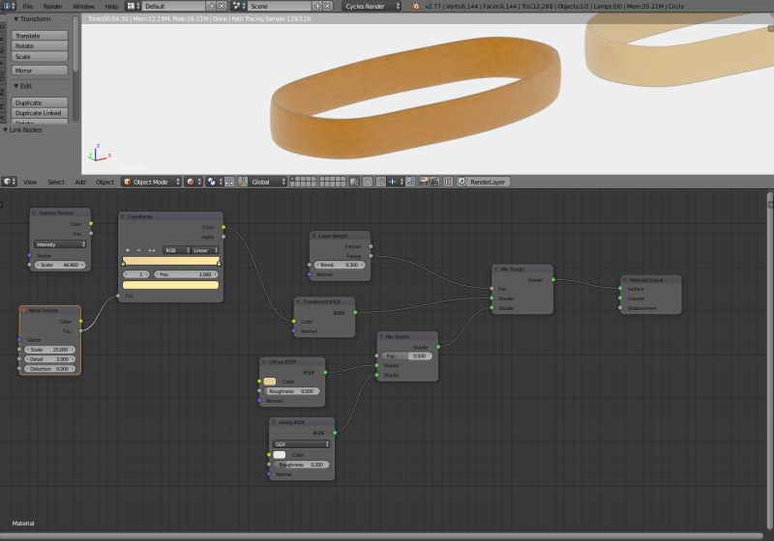Click the Mix Shader Fac slider

(407, 356)
